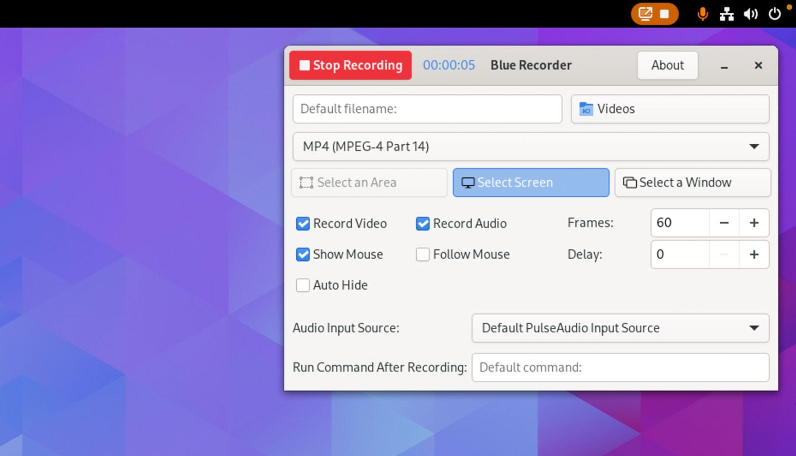Minimize the Blue Recorder window

click(x=724, y=66)
